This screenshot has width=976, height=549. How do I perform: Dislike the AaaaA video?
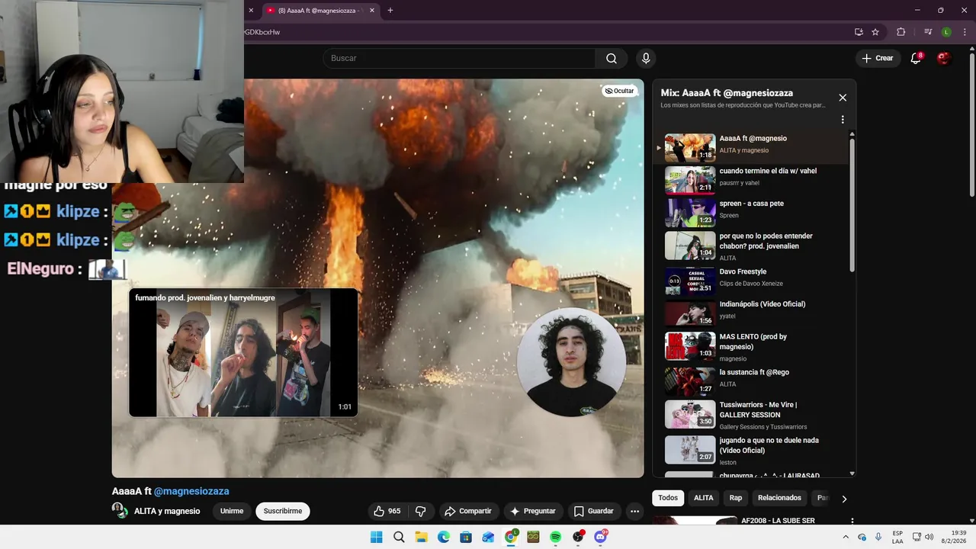[x=420, y=511]
